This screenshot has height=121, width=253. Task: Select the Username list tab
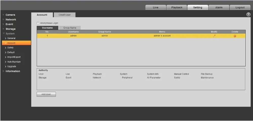pyautogui.click(x=48, y=28)
